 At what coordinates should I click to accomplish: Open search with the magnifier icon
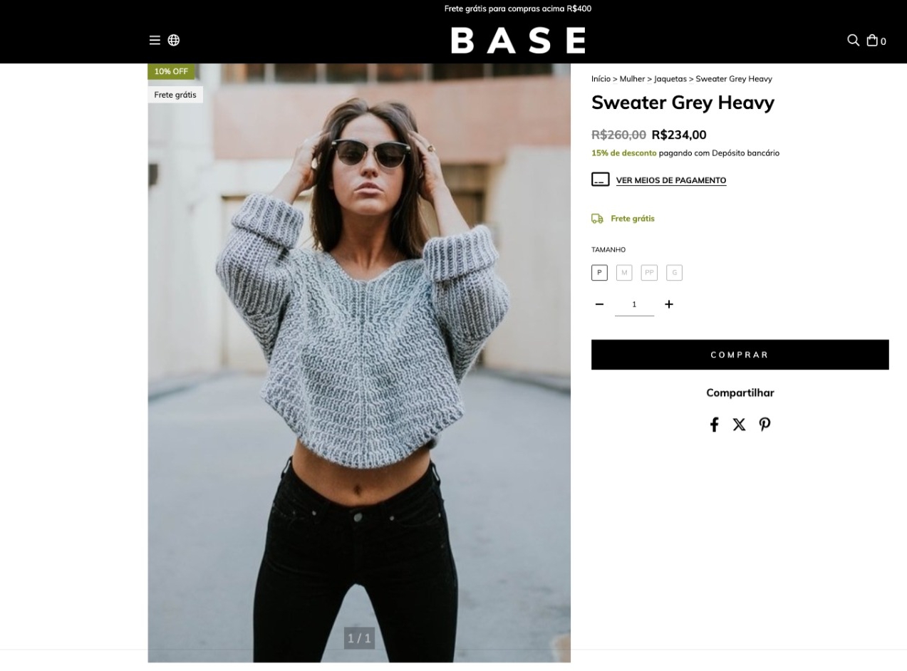(x=853, y=41)
